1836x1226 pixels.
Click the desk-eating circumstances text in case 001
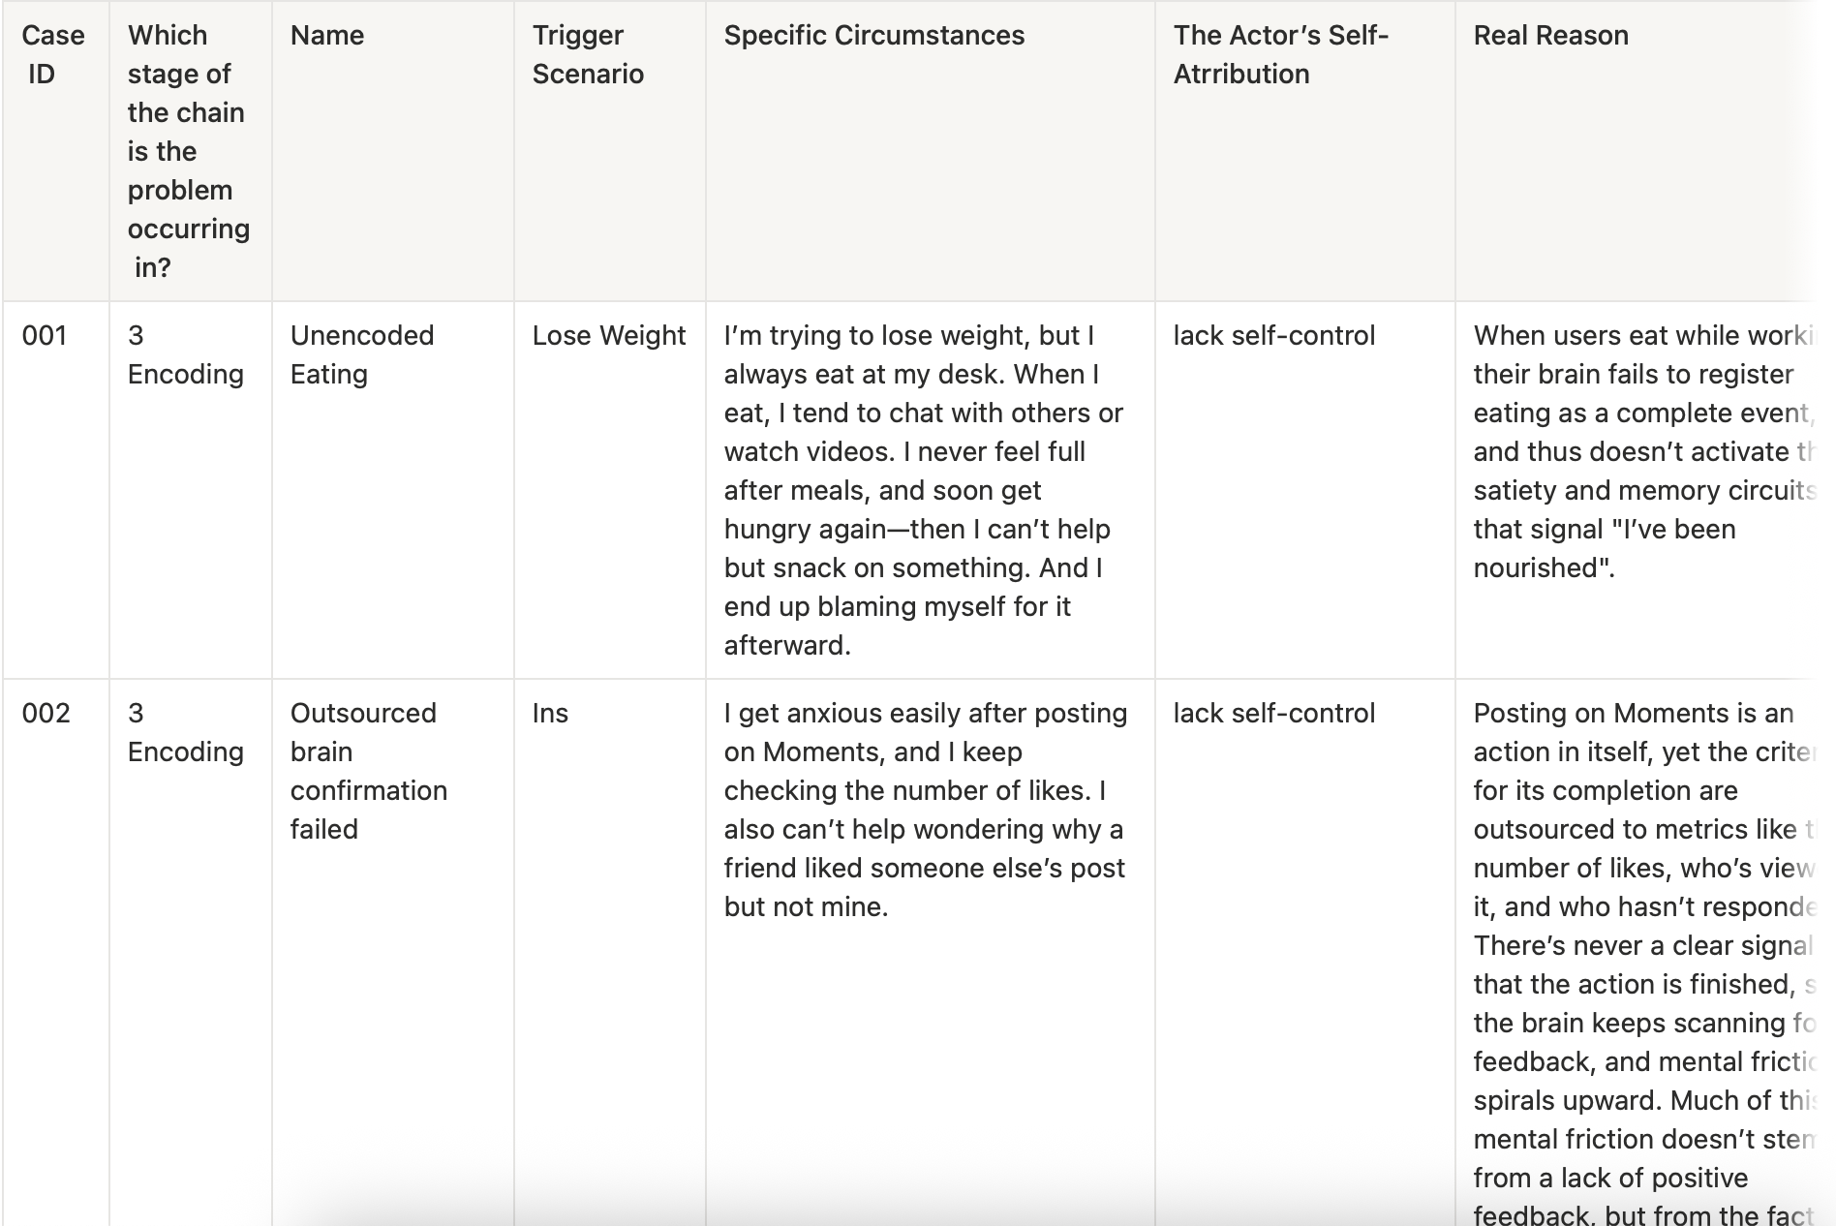(x=923, y=490)
